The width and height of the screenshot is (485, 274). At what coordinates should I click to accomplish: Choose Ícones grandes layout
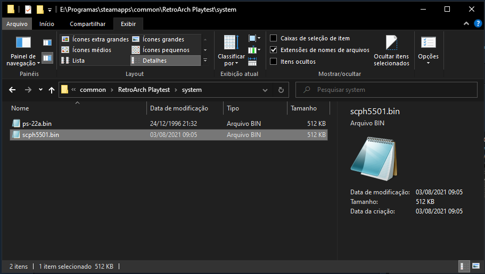coord(158,39)
